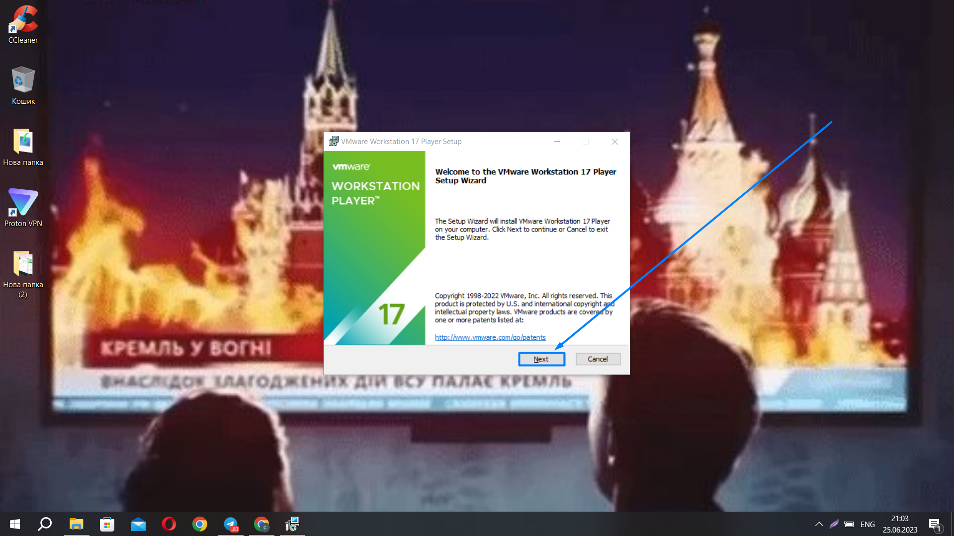The image size is (954, 536).
Task: Launch Opera browser from the taskbar
Action: tap(169, 524)
